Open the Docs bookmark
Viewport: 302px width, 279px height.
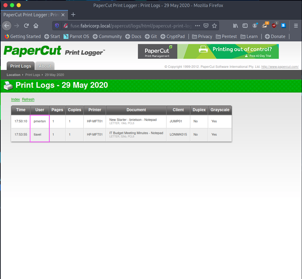click(133, 36)
